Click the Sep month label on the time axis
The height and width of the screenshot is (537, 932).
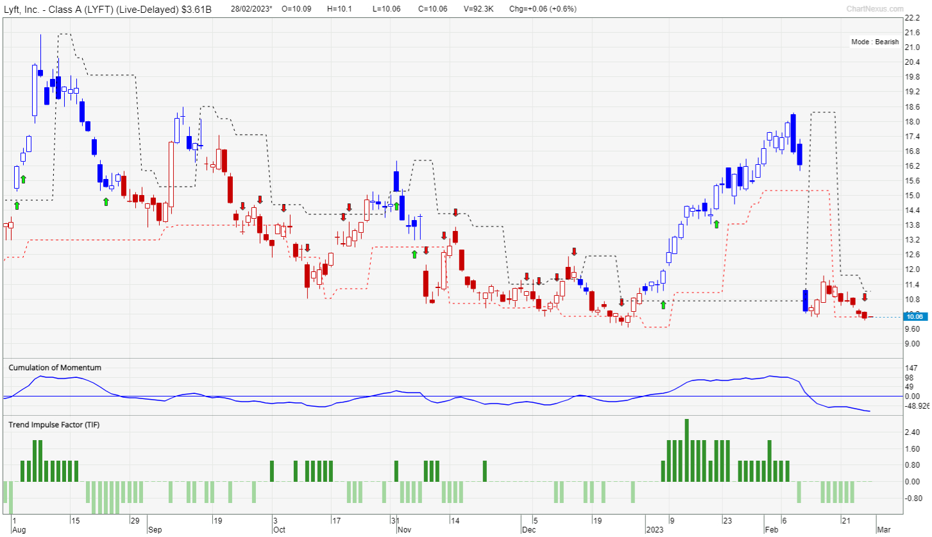click(155, 531)
